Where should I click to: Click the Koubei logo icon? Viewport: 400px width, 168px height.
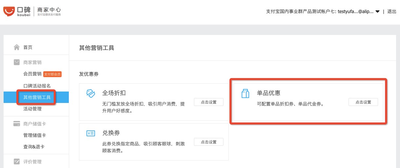(x=9, y=11)
